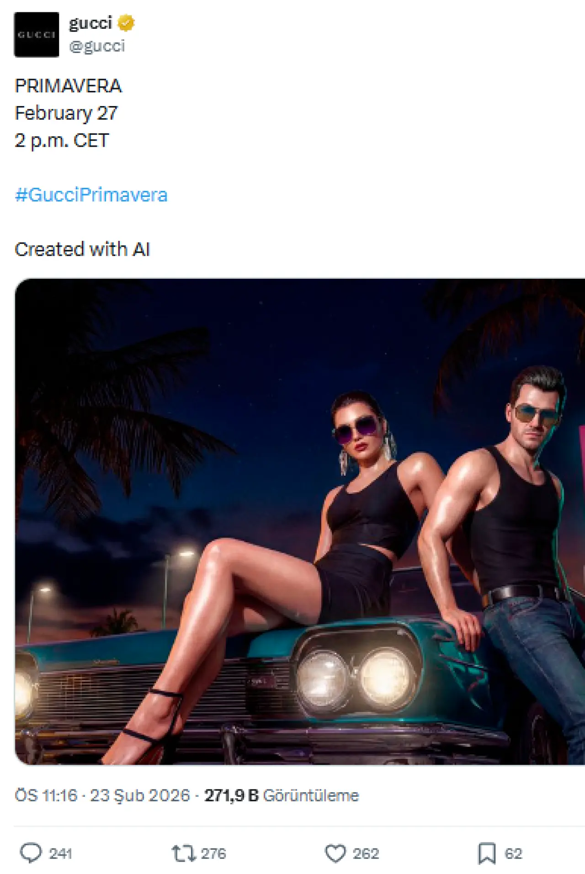Open replies via the comment bubble icon
Viewport: 585px width, 874px height.
point(31,853)
